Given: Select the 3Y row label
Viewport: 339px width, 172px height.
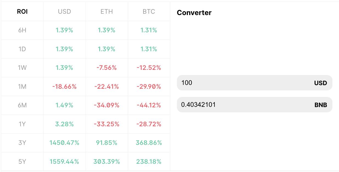Looking at the screenshot, I should (22, 143).
